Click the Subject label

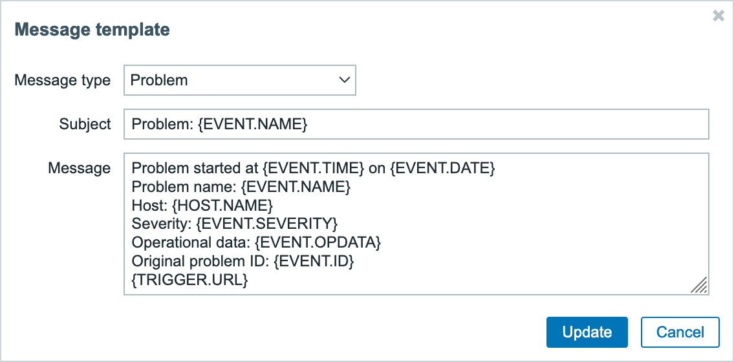[85, 124]
